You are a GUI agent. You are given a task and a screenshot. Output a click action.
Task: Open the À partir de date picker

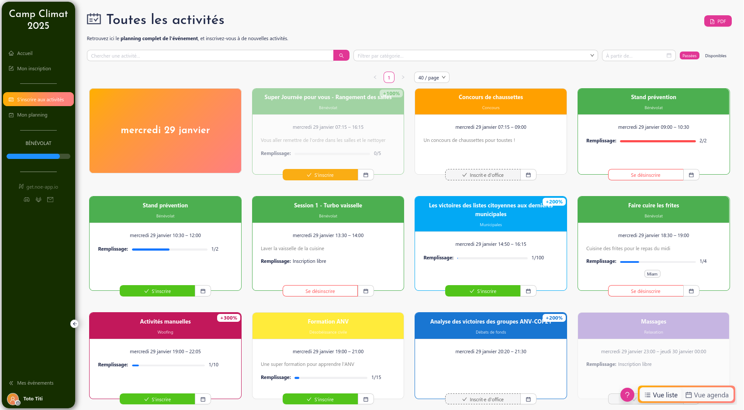point(638,55)
